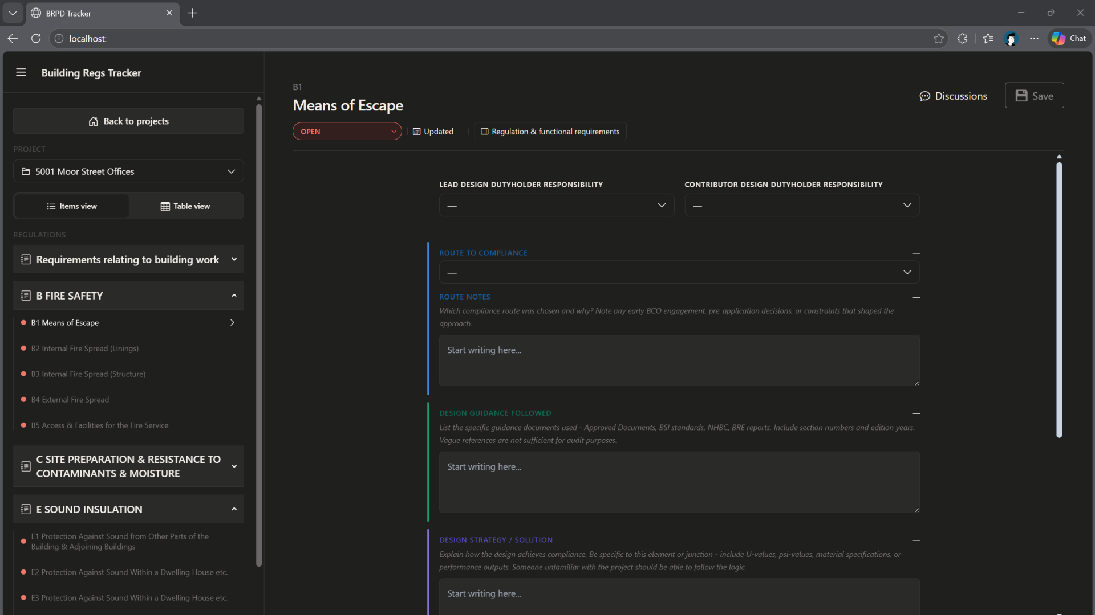Click Save button in the top right
The width and height of the screenshot is (1095, 615).
point(1035,95)
